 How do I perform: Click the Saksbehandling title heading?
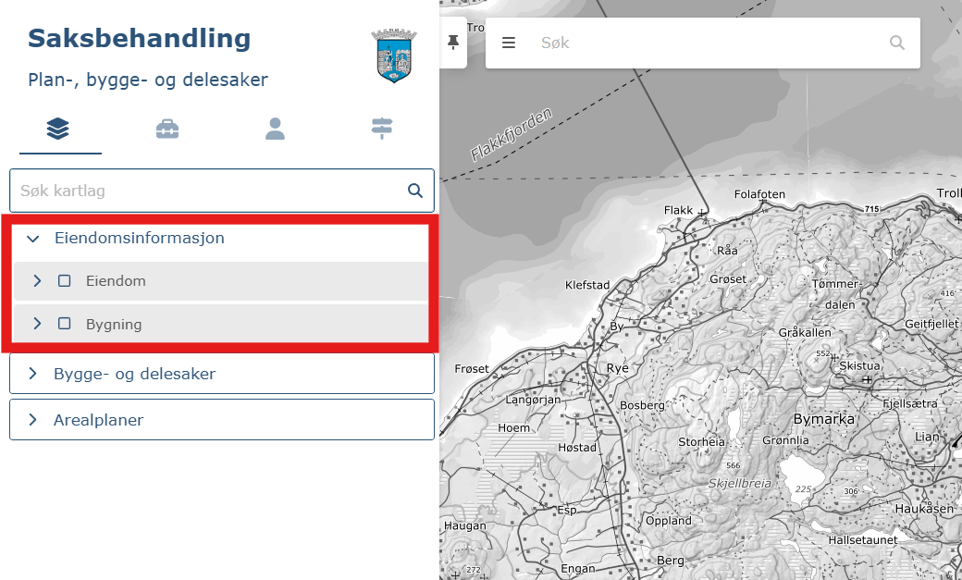(140, 39)
